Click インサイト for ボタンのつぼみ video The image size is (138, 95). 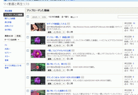pos(57,84)
